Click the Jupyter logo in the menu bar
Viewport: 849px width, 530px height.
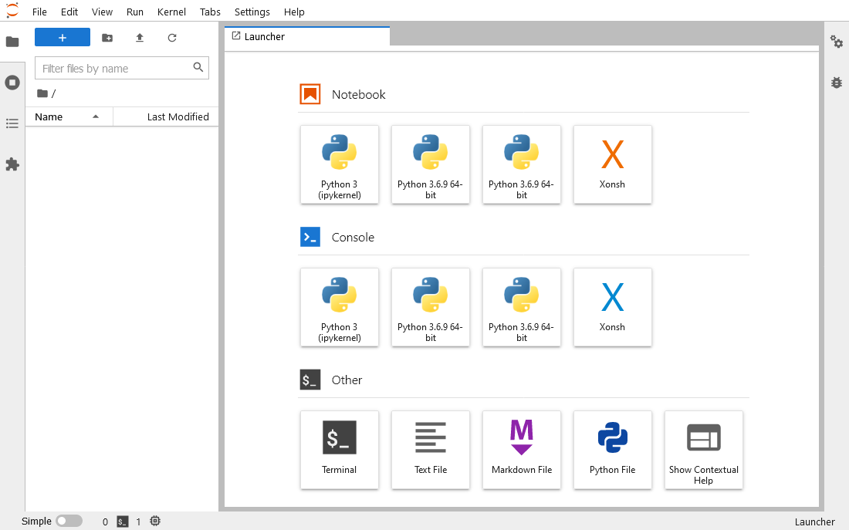(x=12, y=11)
